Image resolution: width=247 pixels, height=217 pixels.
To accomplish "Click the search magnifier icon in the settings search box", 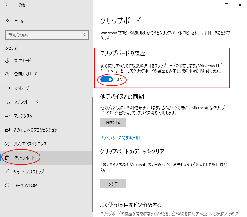I will pos(84,35).
